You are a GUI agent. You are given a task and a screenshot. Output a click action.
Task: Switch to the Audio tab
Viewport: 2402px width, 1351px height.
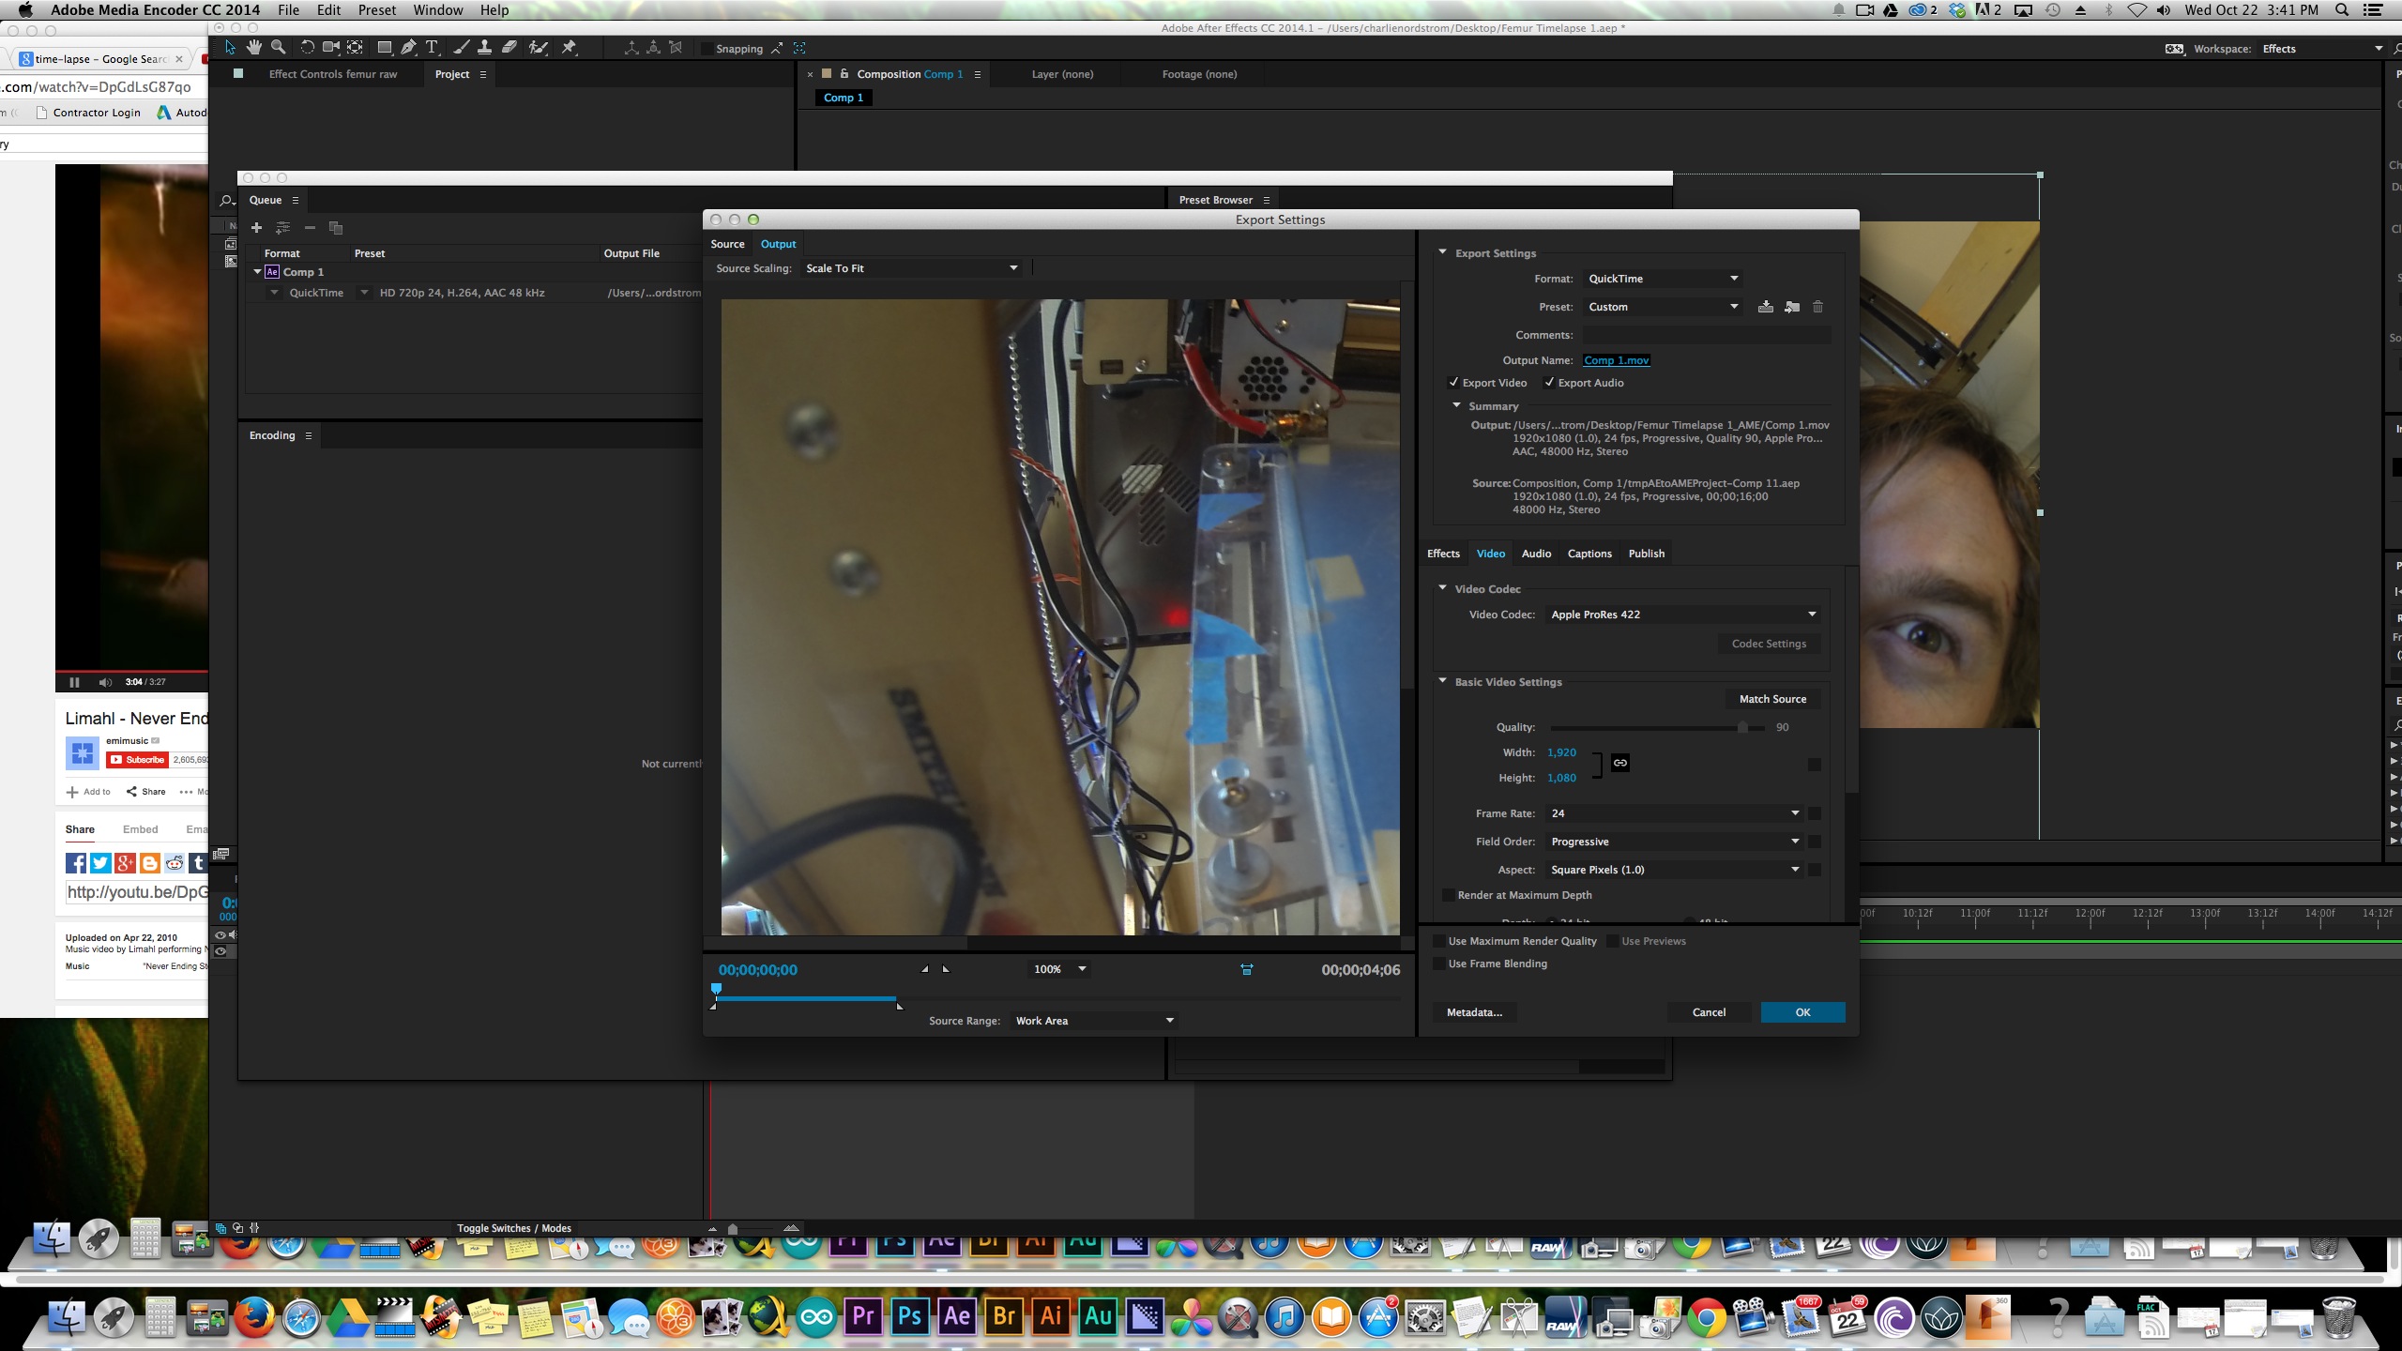pyautogui.click(x=1536, y=554)
